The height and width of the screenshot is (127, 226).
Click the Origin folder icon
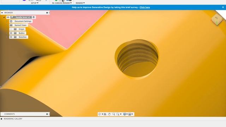click(15, 29)
